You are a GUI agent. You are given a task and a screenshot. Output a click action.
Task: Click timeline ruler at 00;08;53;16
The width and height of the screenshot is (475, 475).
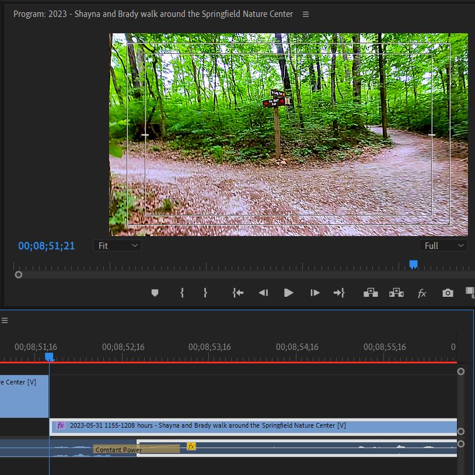click(x=209, y=347)
